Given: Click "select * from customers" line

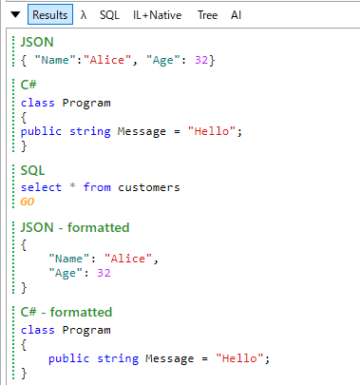Looking at the screenshot, I should click(x=100, y=187).
